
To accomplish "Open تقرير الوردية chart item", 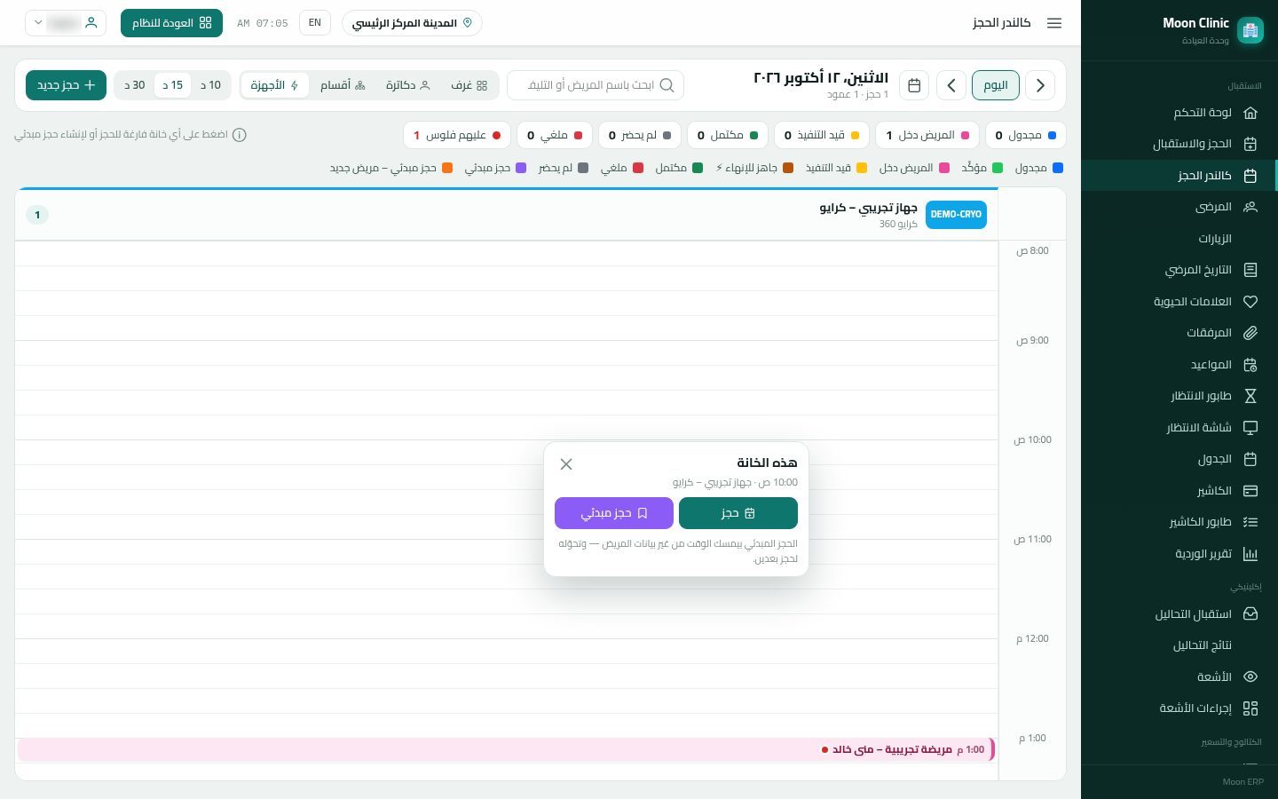I will 1179,554.
